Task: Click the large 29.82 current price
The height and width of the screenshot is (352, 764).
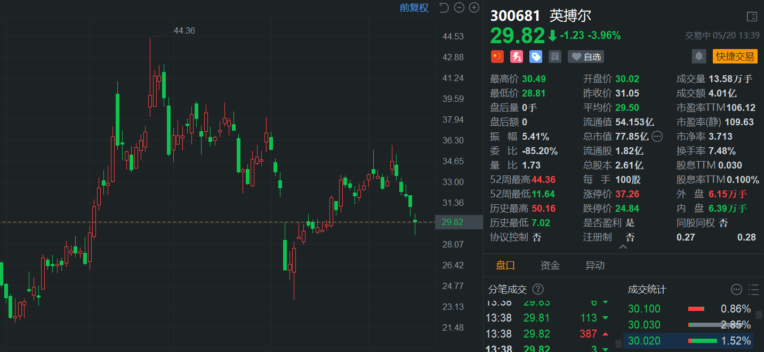Action: point(518,36)
